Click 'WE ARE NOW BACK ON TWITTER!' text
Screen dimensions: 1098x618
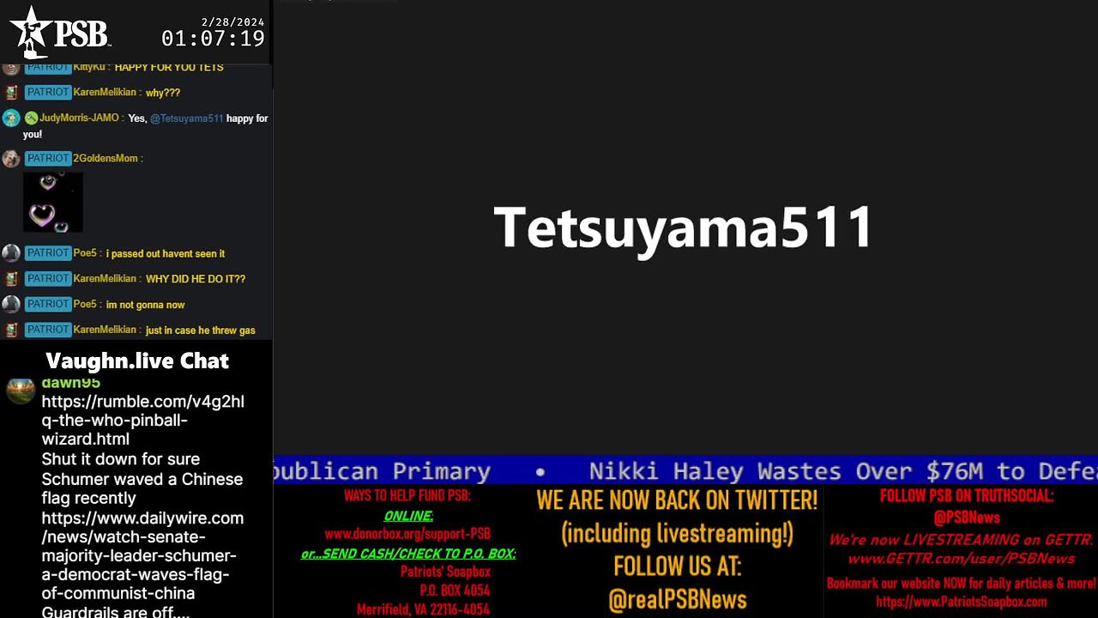(678, 500)
